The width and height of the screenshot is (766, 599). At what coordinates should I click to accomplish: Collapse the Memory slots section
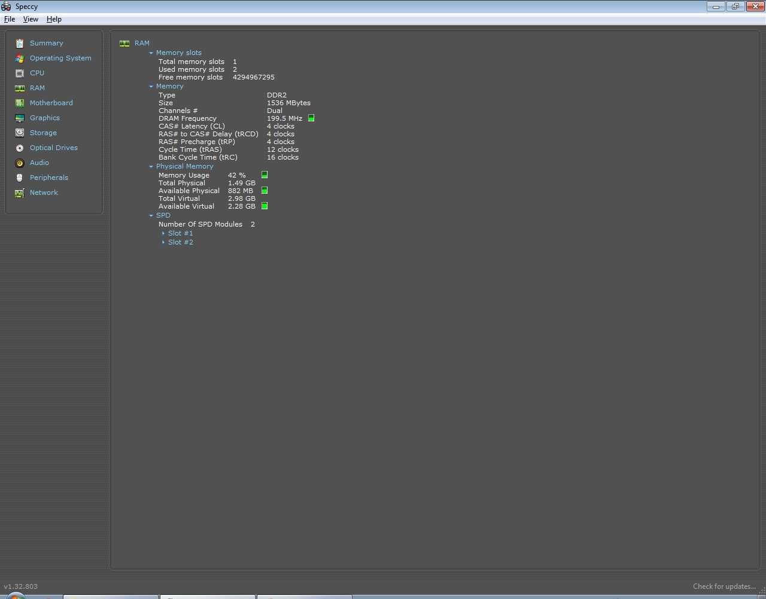point(151,53)
